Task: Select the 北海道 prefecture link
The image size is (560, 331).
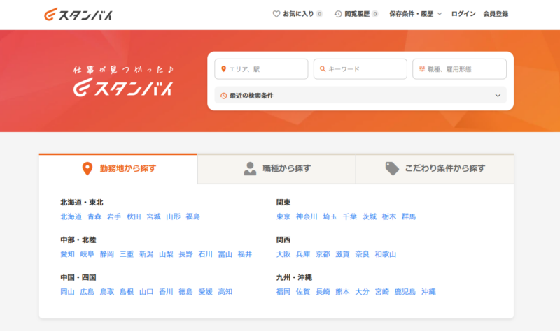Action: coord(71,216)
